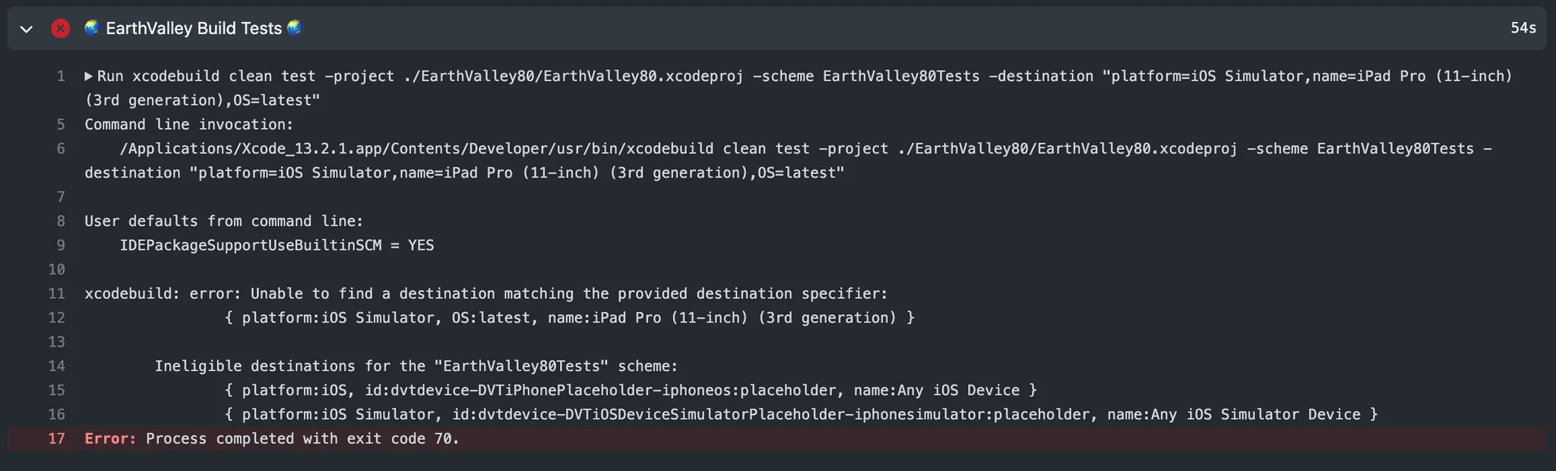This screenshot has height=471, width=1556.
Task: Click the 54s step duration
Action: pyautogui.click(x=1523, y=29)
